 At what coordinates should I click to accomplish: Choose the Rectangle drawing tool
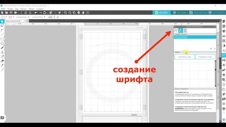(x=2, y=39)
